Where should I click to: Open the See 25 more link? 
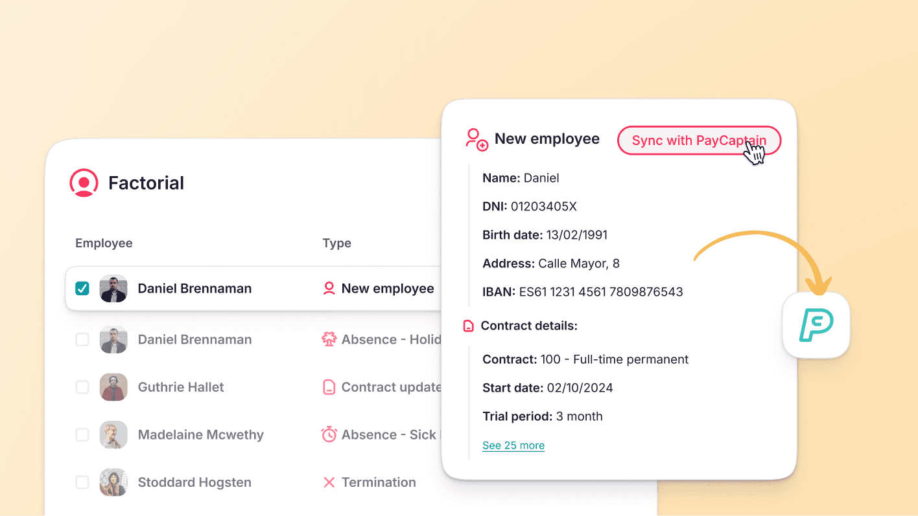click(513, 445)
